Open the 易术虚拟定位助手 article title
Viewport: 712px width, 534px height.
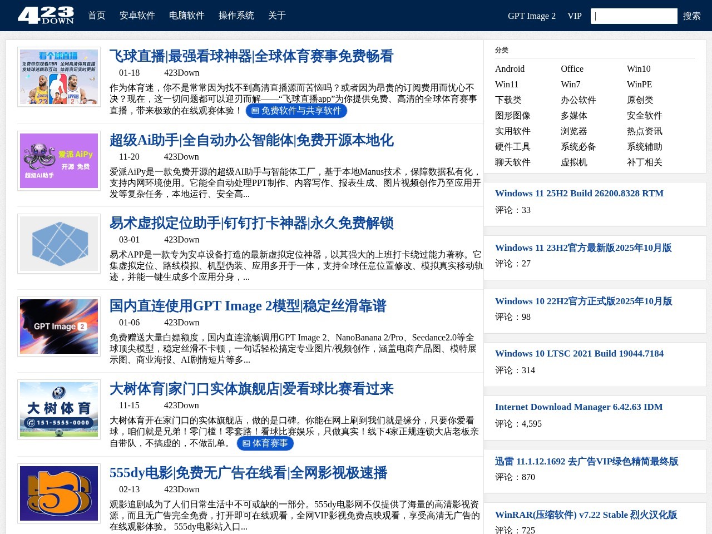pos(251,223)
